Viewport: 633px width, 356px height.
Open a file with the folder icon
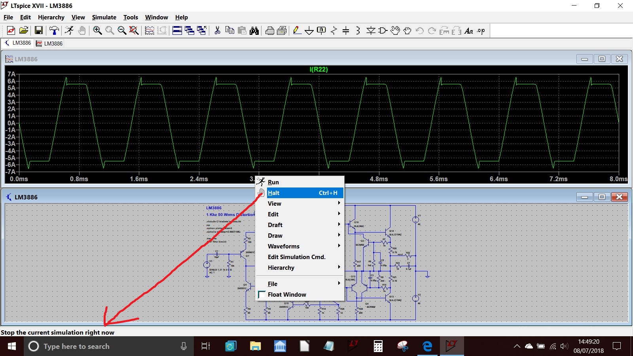click(24, 30)
